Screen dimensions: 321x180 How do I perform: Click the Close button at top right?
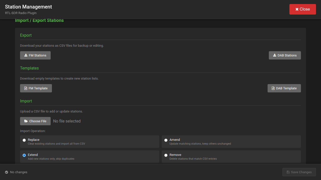(x=302, y=9)
